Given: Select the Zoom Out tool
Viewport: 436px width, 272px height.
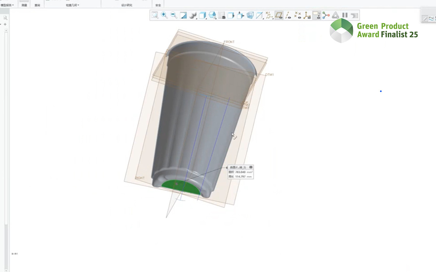Looking at the screenshot, I should tap(173, 15).
